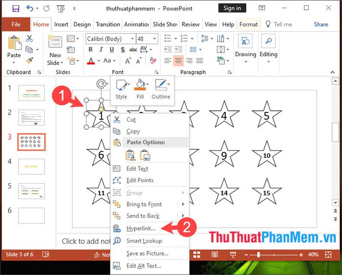
Task: Decrease font size with the smaller A icon
Action: coord(139,61)
